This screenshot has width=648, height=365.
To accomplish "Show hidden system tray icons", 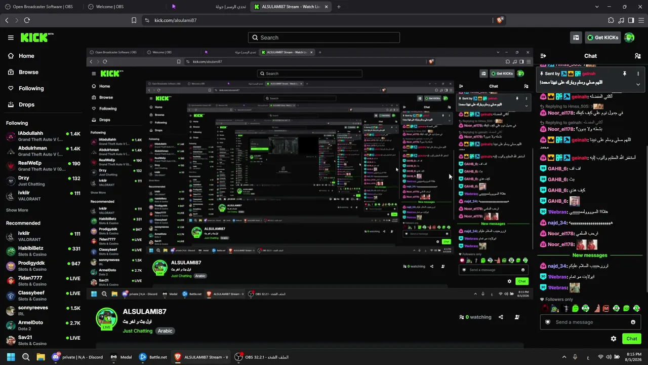I will point(564,357).
